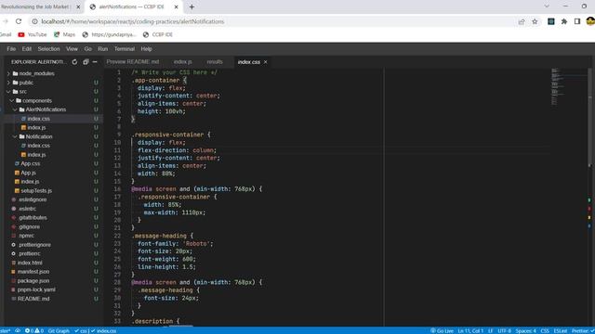Open the File menu
Viewport: 595px width, 334px height.
(x=11, y=49)
